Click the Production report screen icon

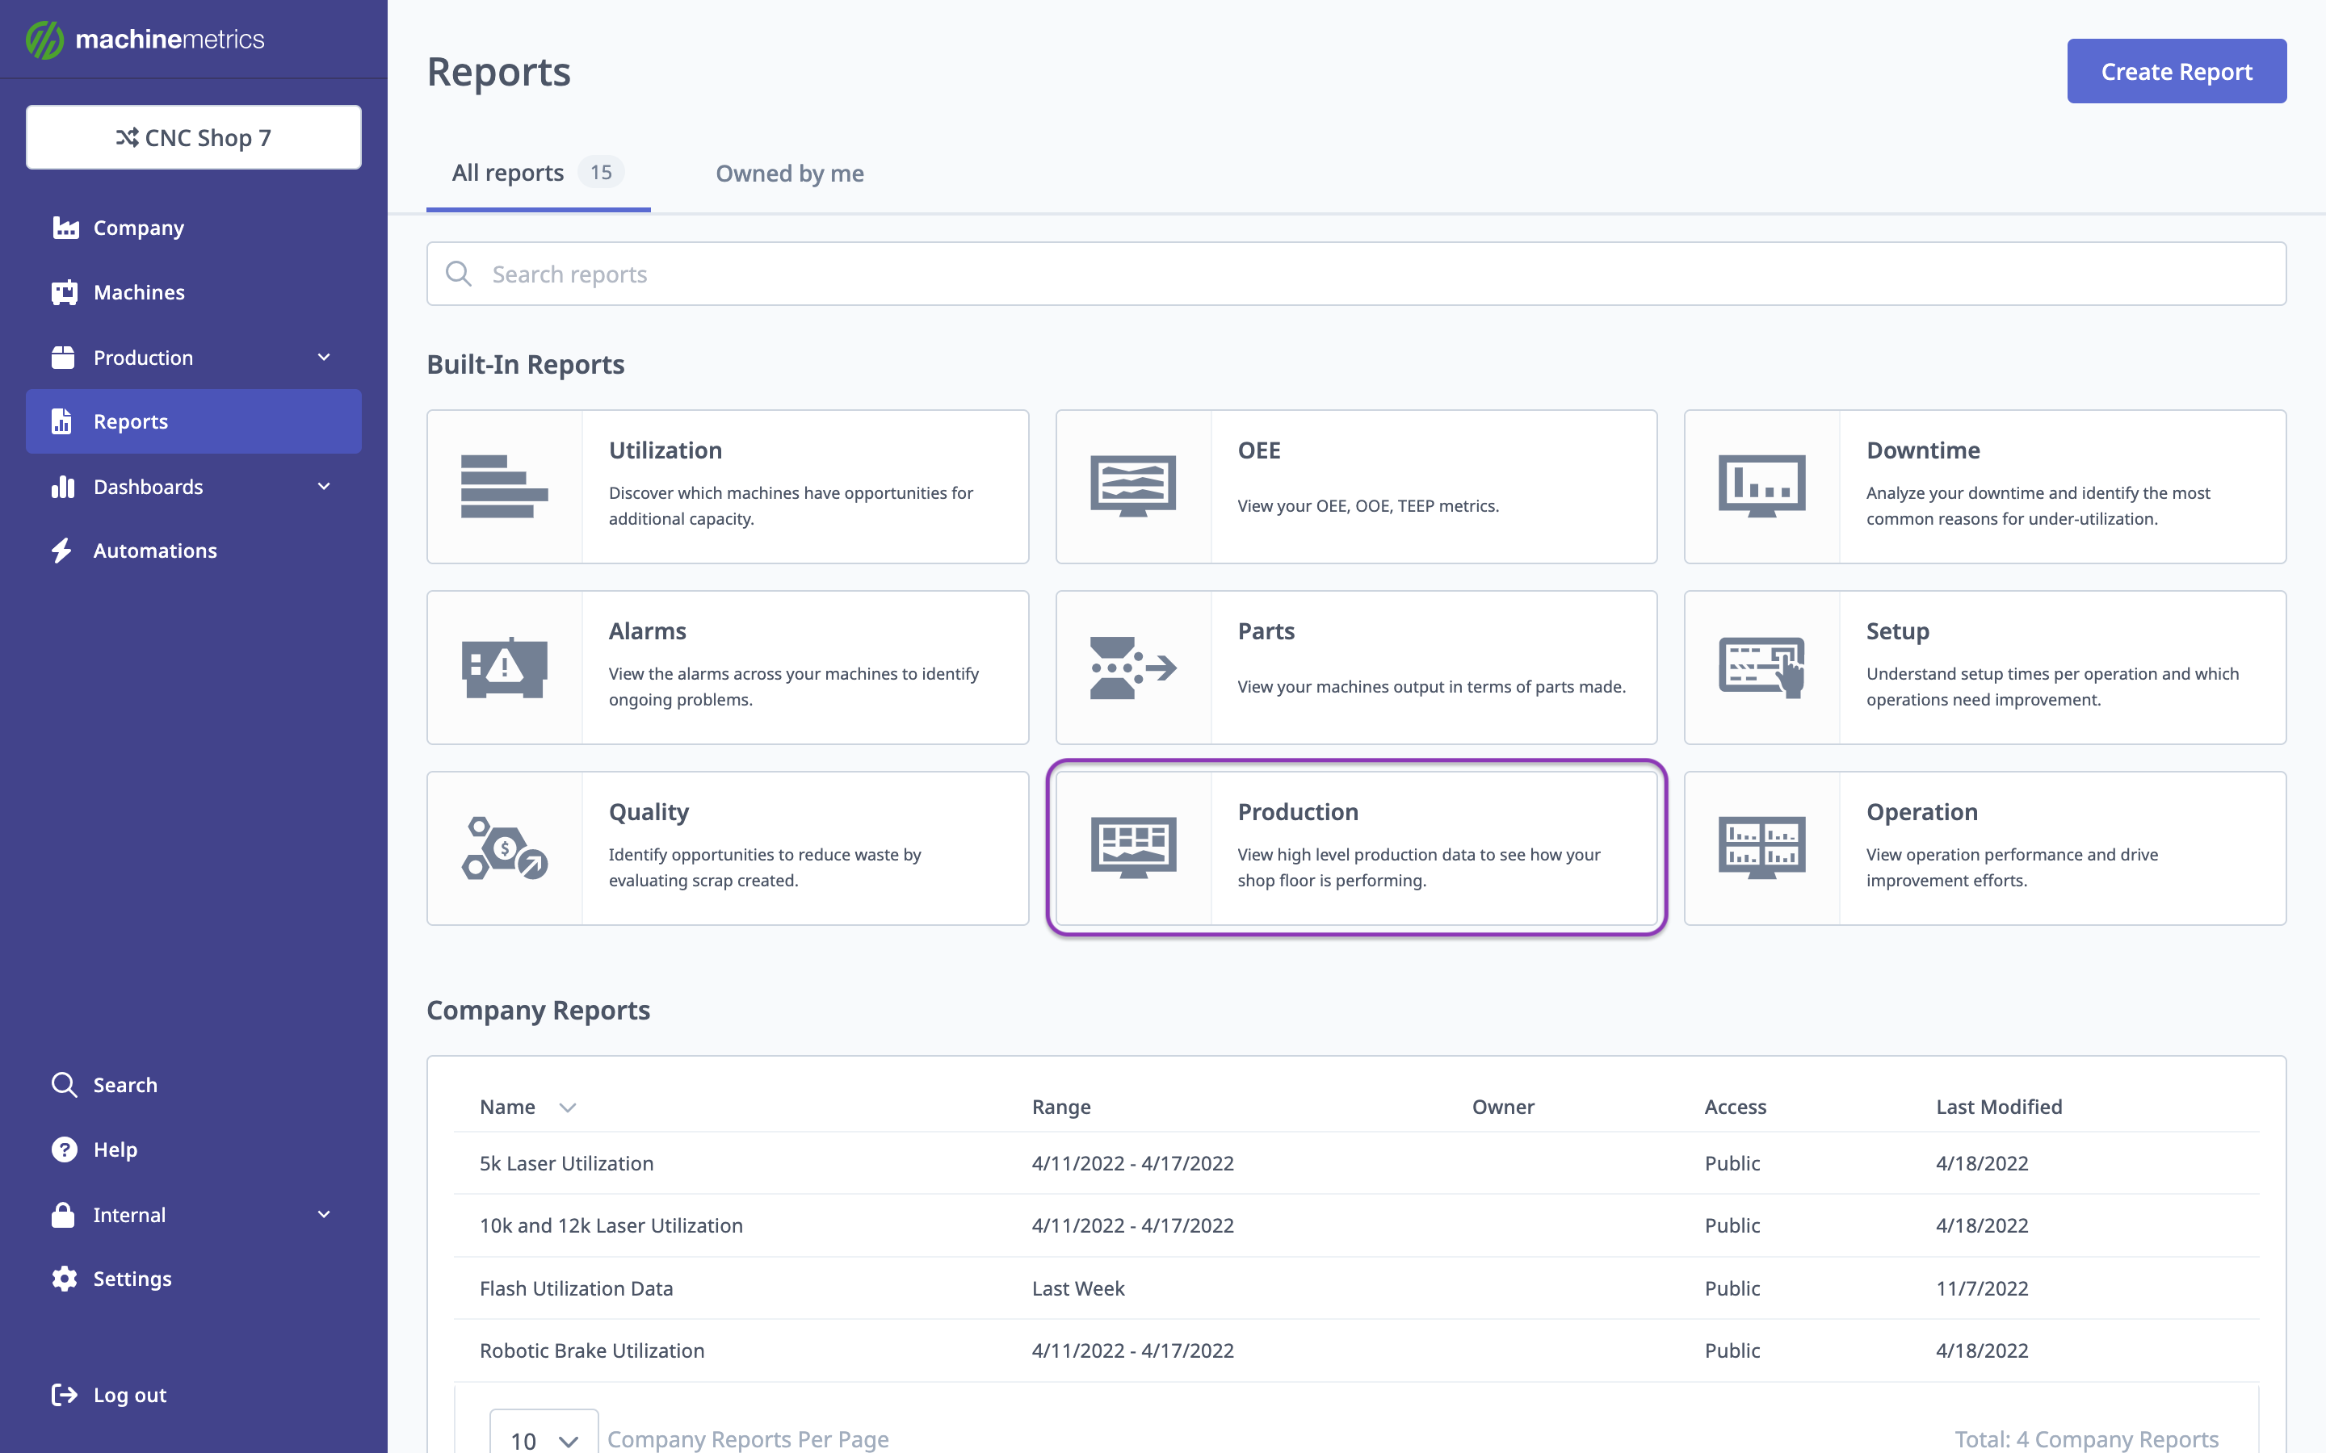point(1133,848)
